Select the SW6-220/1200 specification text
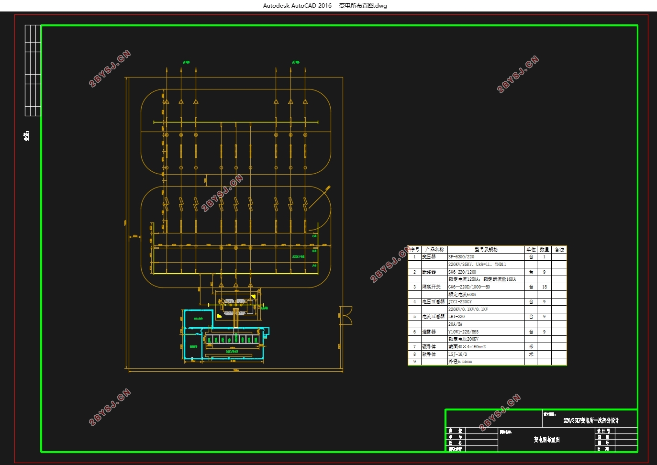Screen dimensions: 657x465 pos(462,272)
